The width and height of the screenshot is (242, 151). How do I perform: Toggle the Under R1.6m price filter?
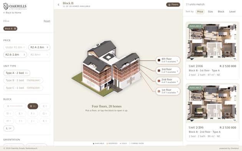click(x=15, y=47)
